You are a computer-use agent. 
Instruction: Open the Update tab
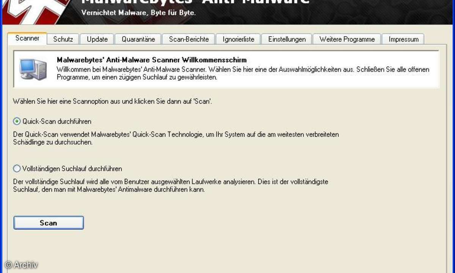97,39
